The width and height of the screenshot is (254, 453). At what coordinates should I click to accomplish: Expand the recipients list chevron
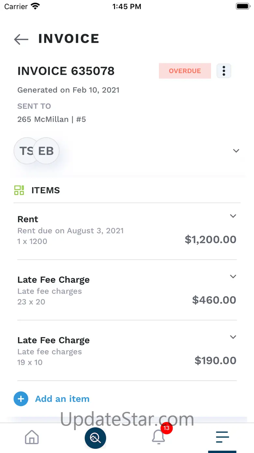click(236, 151)
